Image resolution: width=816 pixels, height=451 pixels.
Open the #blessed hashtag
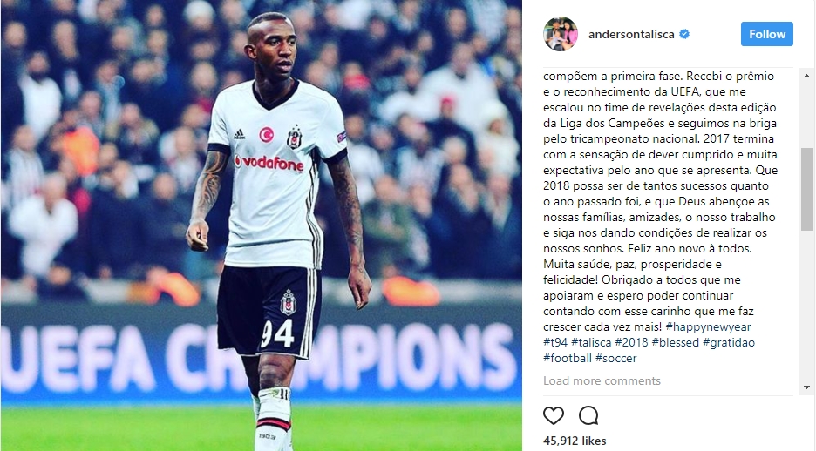pos(675,342)
